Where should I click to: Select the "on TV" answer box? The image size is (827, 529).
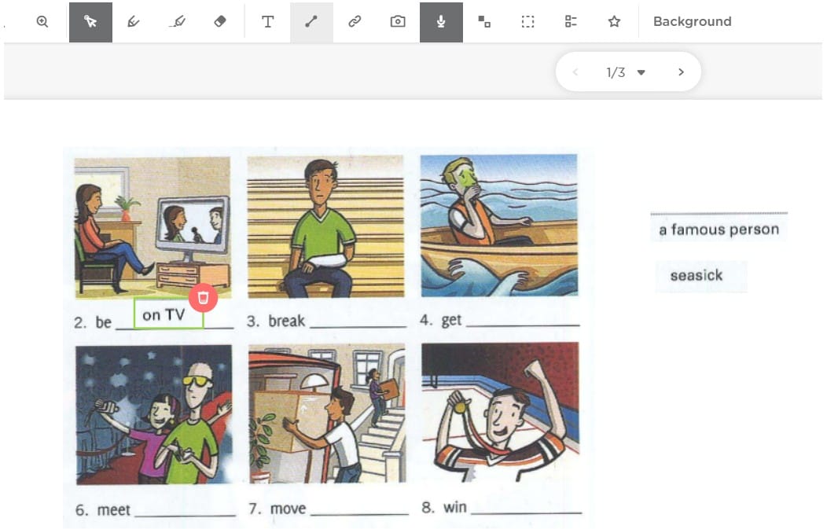(x=168, y=314)
